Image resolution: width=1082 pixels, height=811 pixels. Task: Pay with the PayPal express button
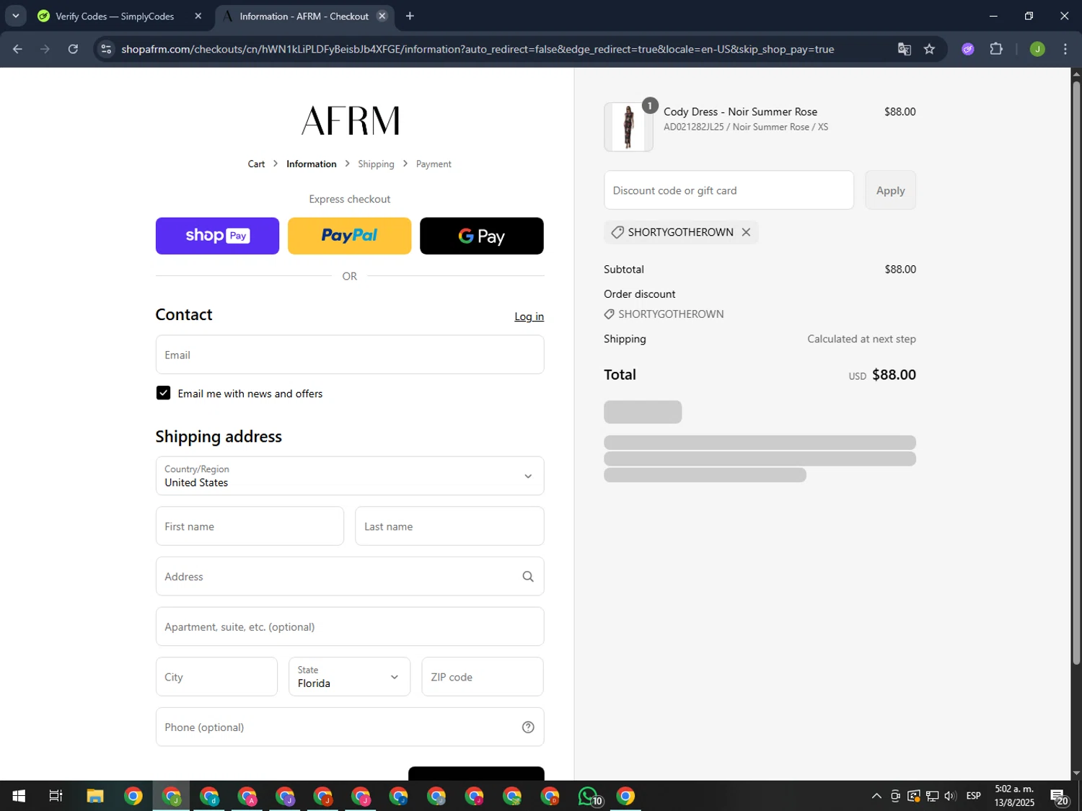pyautogui.click(x=349, y=236)
